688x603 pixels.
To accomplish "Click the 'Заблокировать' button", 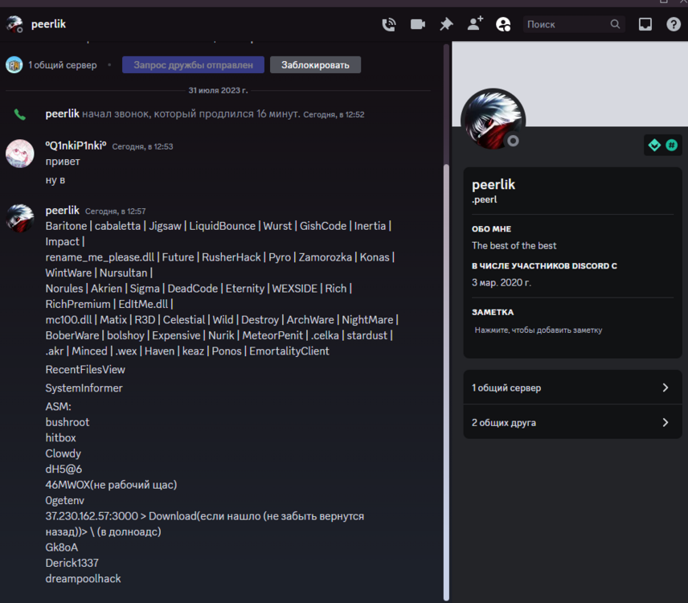I will point(315,65).
